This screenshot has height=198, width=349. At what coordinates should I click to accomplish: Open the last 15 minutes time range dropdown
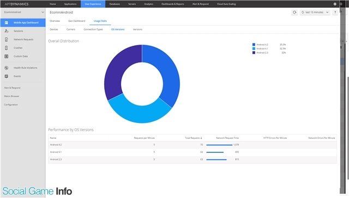315,13
